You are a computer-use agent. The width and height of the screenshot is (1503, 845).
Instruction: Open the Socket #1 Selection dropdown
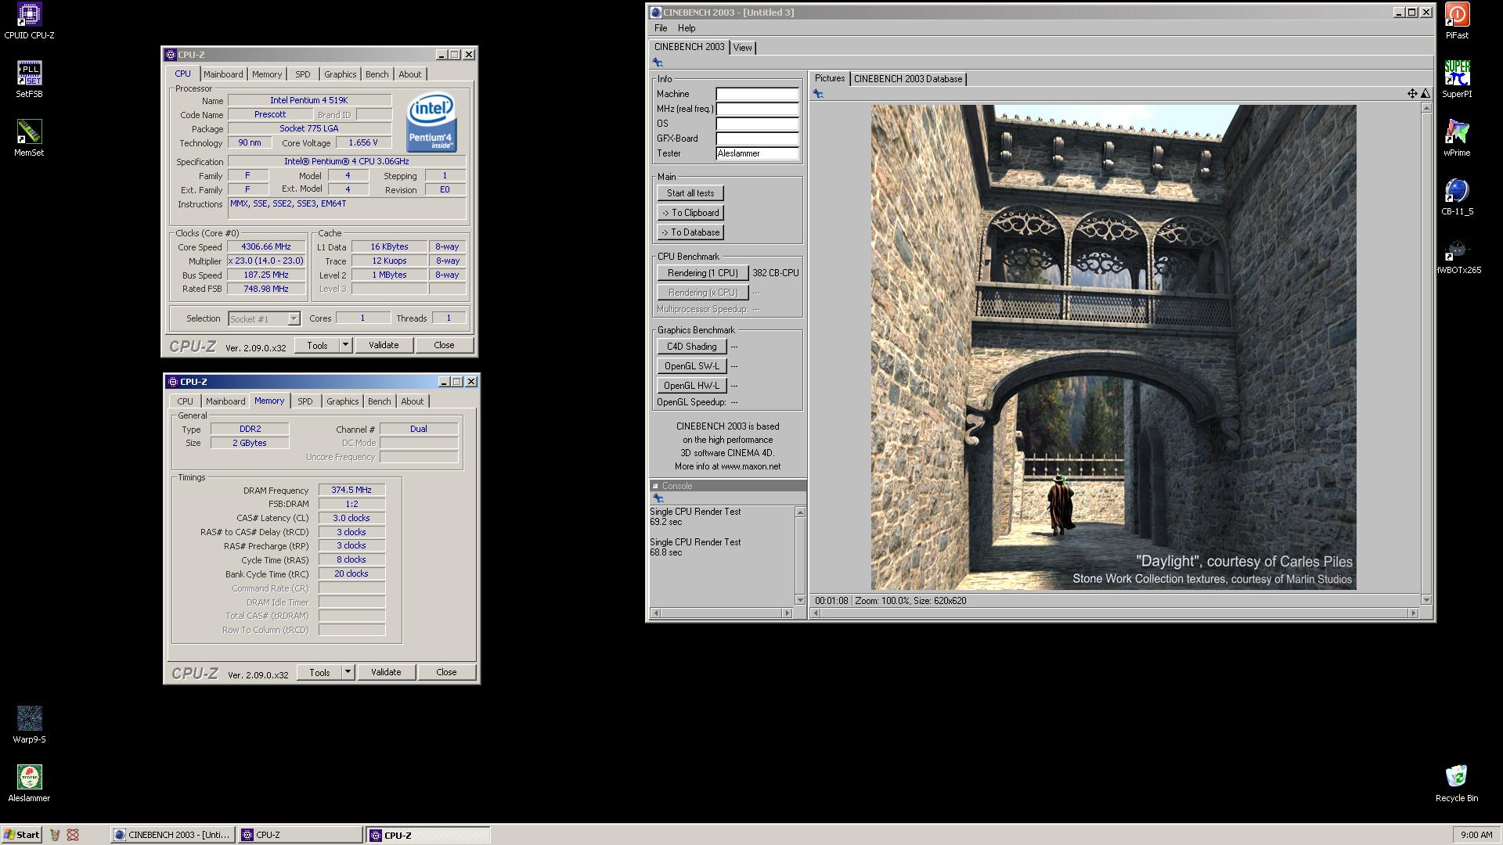[x=265, y=318]
